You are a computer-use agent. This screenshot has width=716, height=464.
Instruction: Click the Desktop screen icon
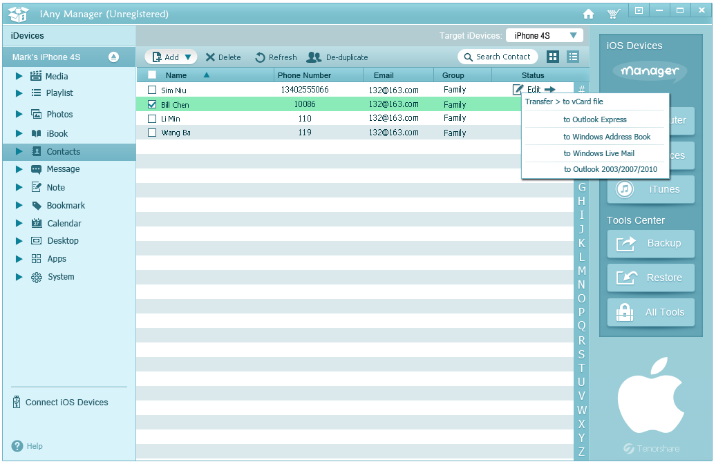[x=37, y=241]
